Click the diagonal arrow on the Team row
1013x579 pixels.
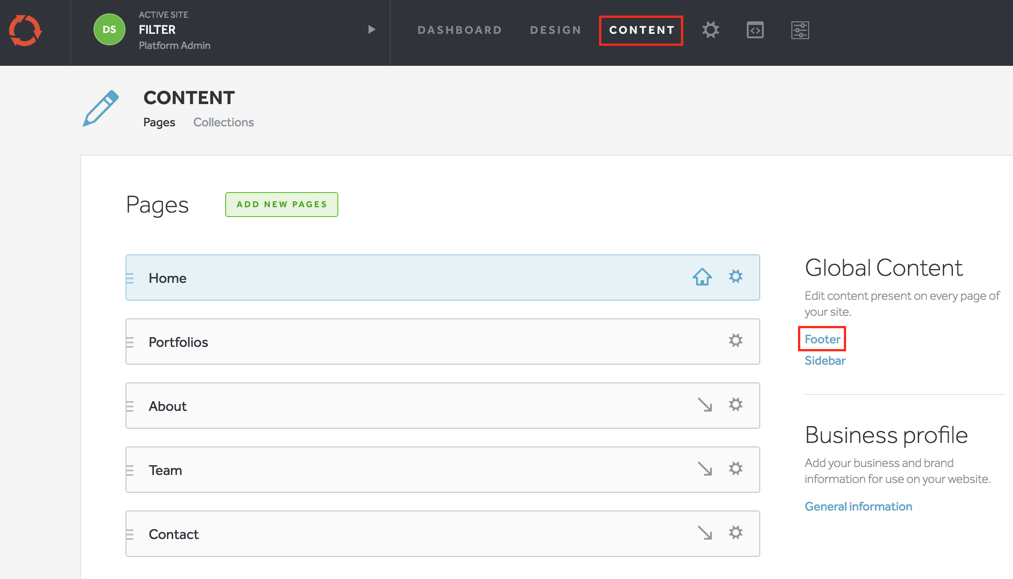(705, 469)
